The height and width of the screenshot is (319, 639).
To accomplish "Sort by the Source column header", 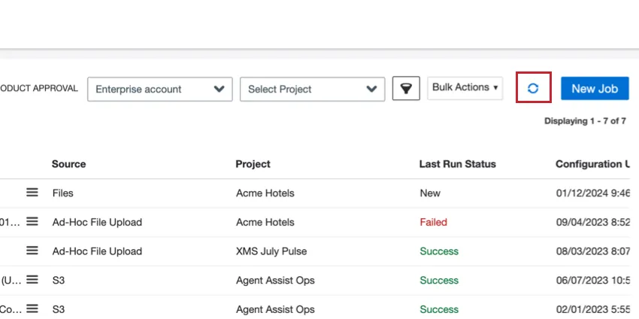I will click(x=68, y=164).
